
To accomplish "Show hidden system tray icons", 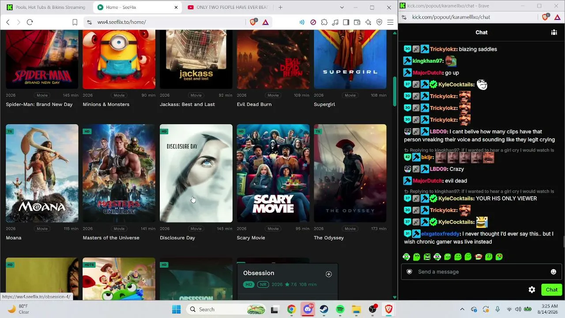I will pos(462,309).
